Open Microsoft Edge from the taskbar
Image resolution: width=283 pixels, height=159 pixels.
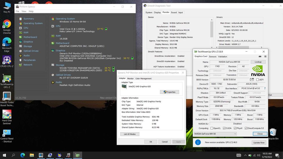[23, 155]
